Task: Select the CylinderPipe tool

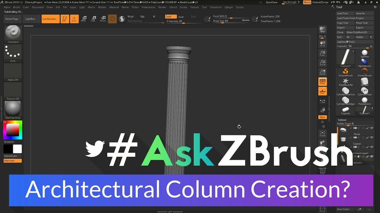Action: (365, 92)
